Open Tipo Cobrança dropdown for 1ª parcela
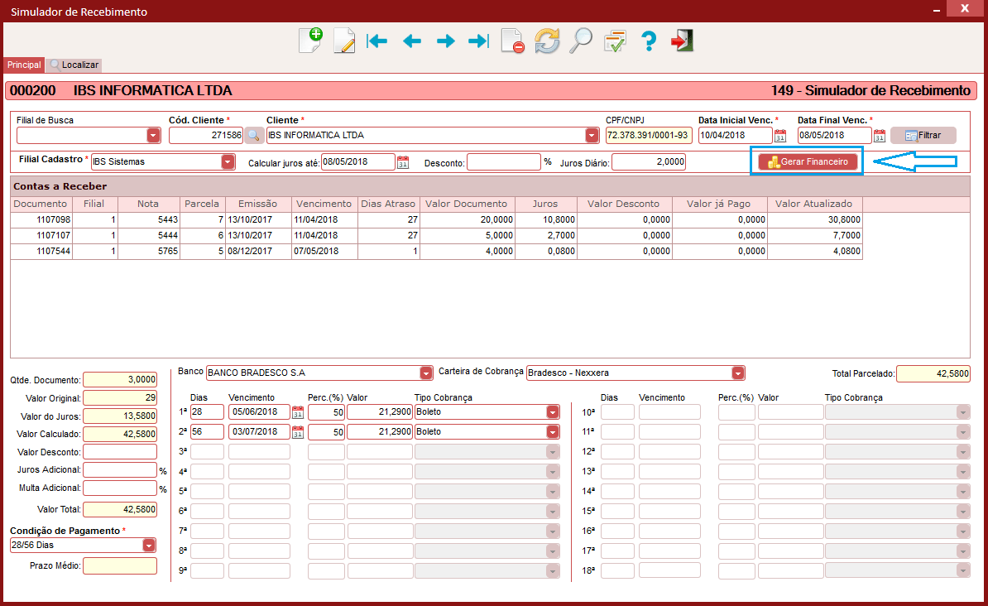Image resolution: width=988 pixels, height=606 pixels. [553, 412]
